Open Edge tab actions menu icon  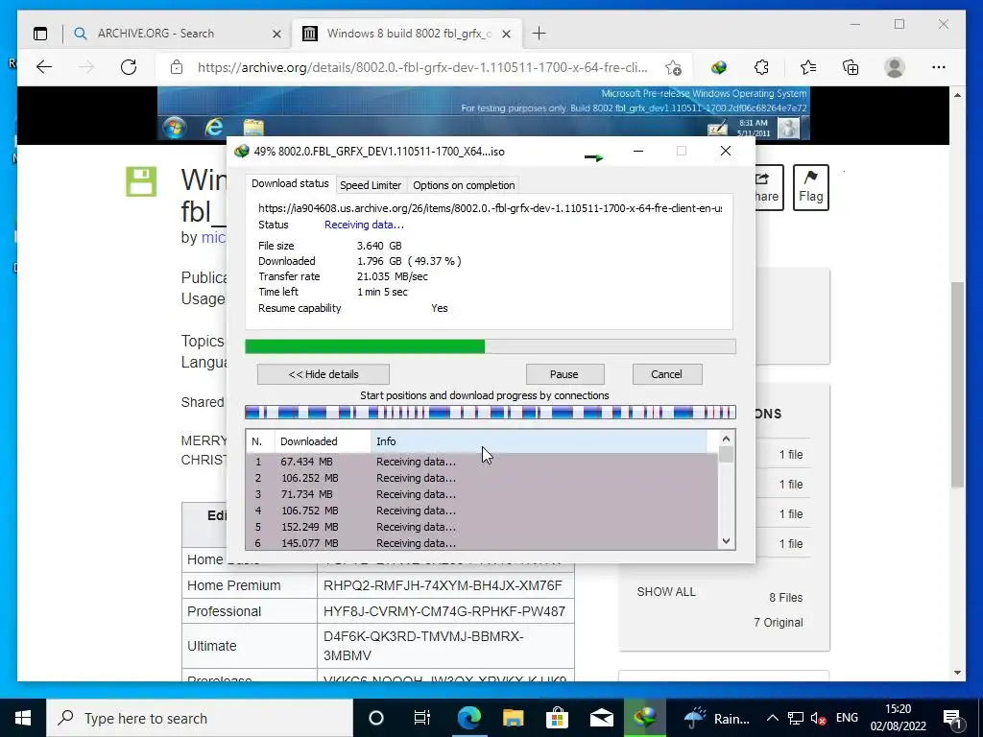click(40, 34)
